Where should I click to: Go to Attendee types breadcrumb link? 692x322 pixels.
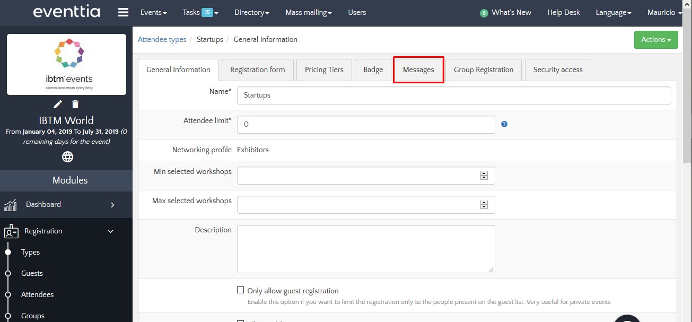(162, 39)
